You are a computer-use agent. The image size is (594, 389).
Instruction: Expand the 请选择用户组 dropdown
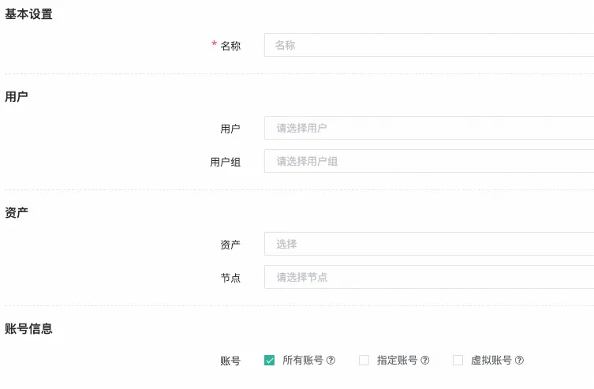429,161
